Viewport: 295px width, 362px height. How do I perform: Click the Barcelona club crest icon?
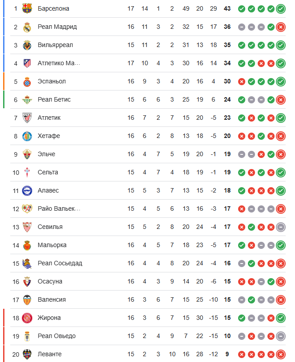click(27, 8)
